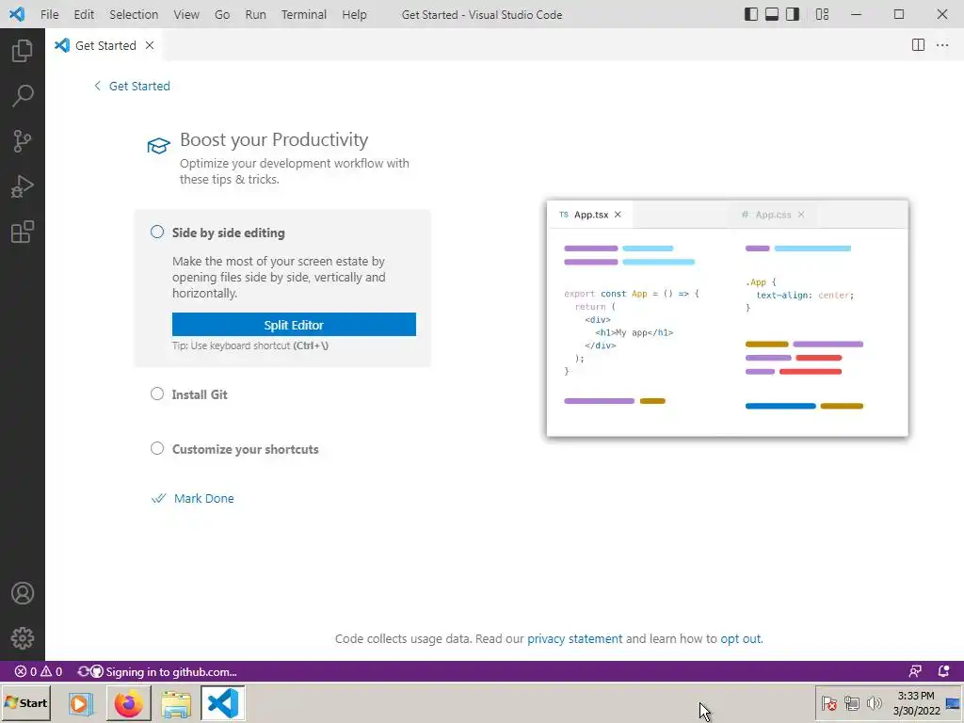Viewport: 964px width, 723px height.
Task: Click the network icon in the system tray
Action: 851,702
